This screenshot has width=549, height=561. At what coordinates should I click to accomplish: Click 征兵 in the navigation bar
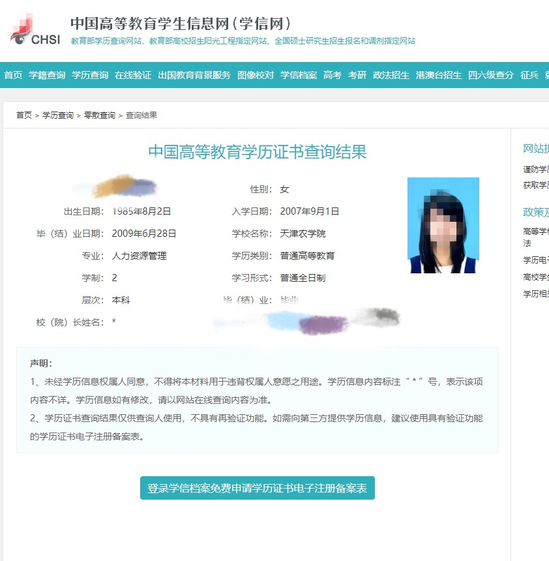(x=529, y=75)
